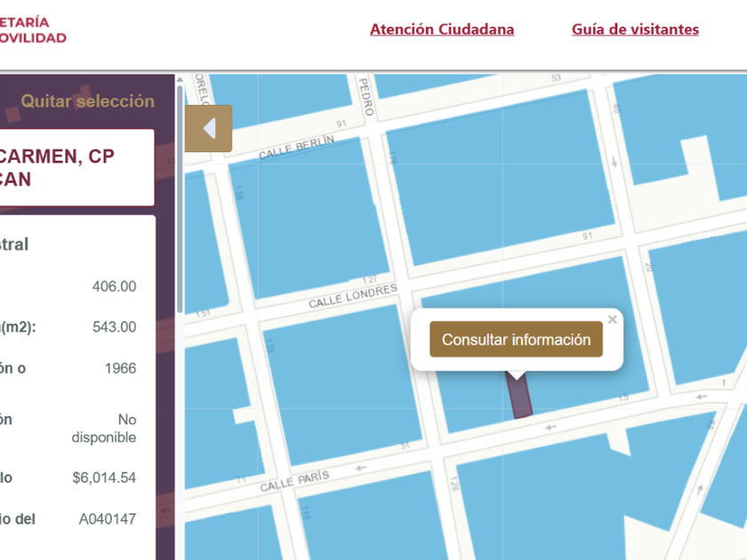This screenshot has width=747, height=560.
Task: Select the address card ending CARMEN, CP
Action: tap(77, 168)
